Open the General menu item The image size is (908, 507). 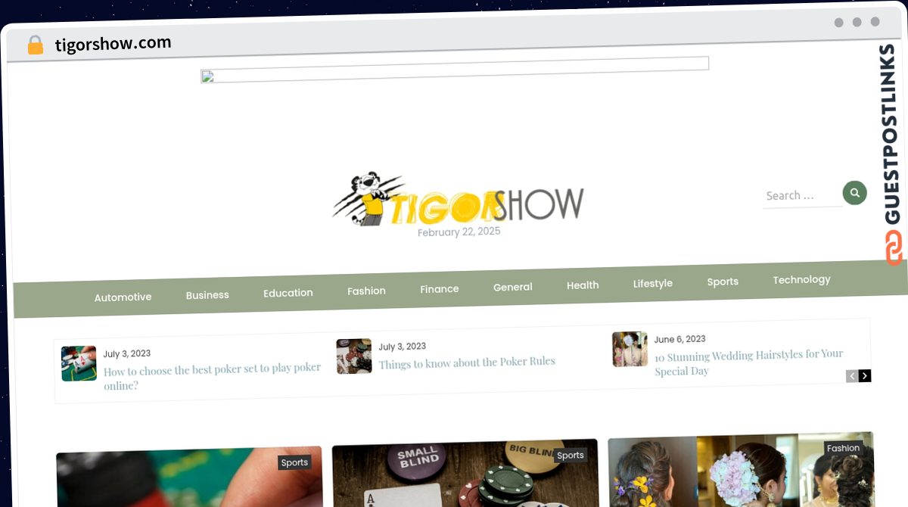[x=513, y=287]
